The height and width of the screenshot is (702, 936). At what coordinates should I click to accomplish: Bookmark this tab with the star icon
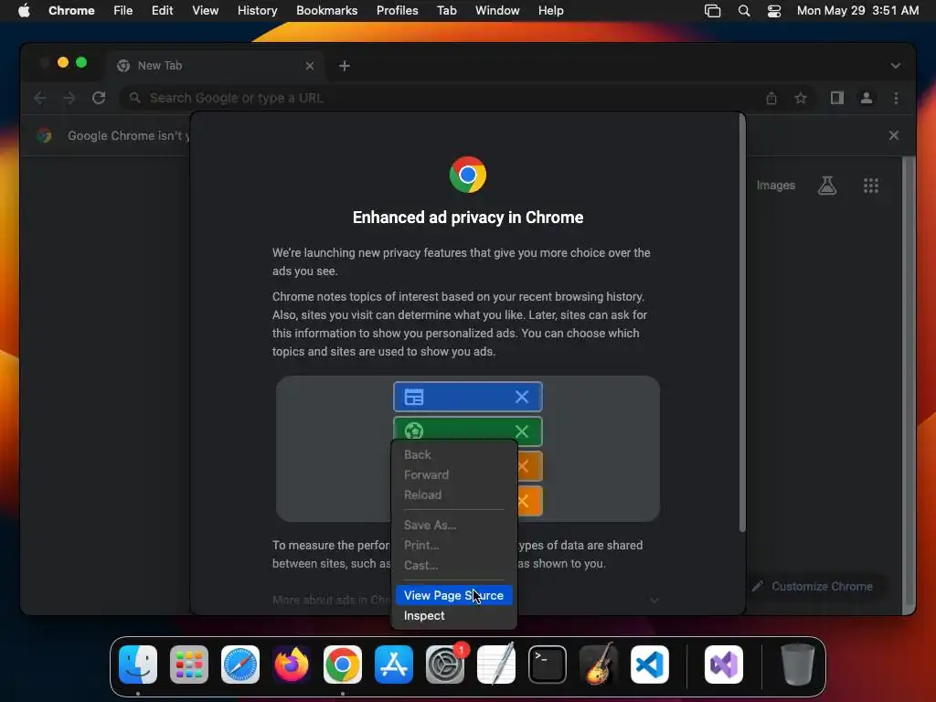coord(801,98)
